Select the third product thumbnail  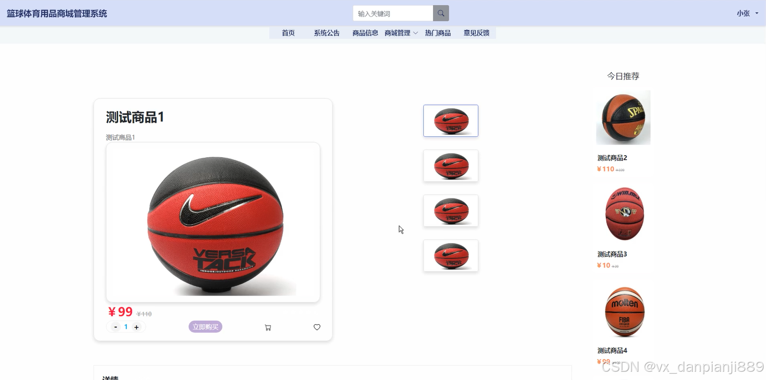451,211
